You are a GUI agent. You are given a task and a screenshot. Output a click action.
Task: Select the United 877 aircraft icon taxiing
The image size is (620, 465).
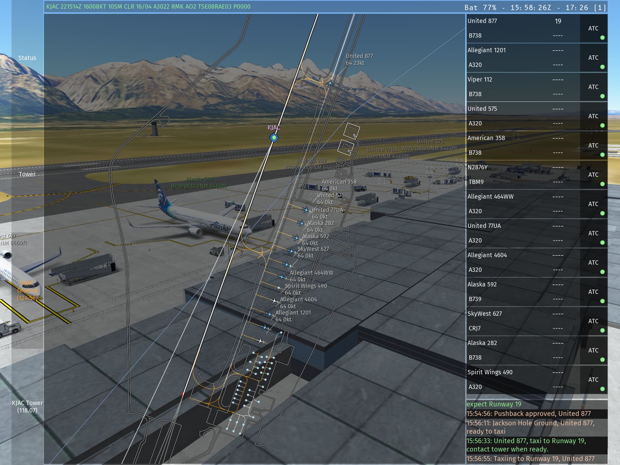[x=330, y=84]
